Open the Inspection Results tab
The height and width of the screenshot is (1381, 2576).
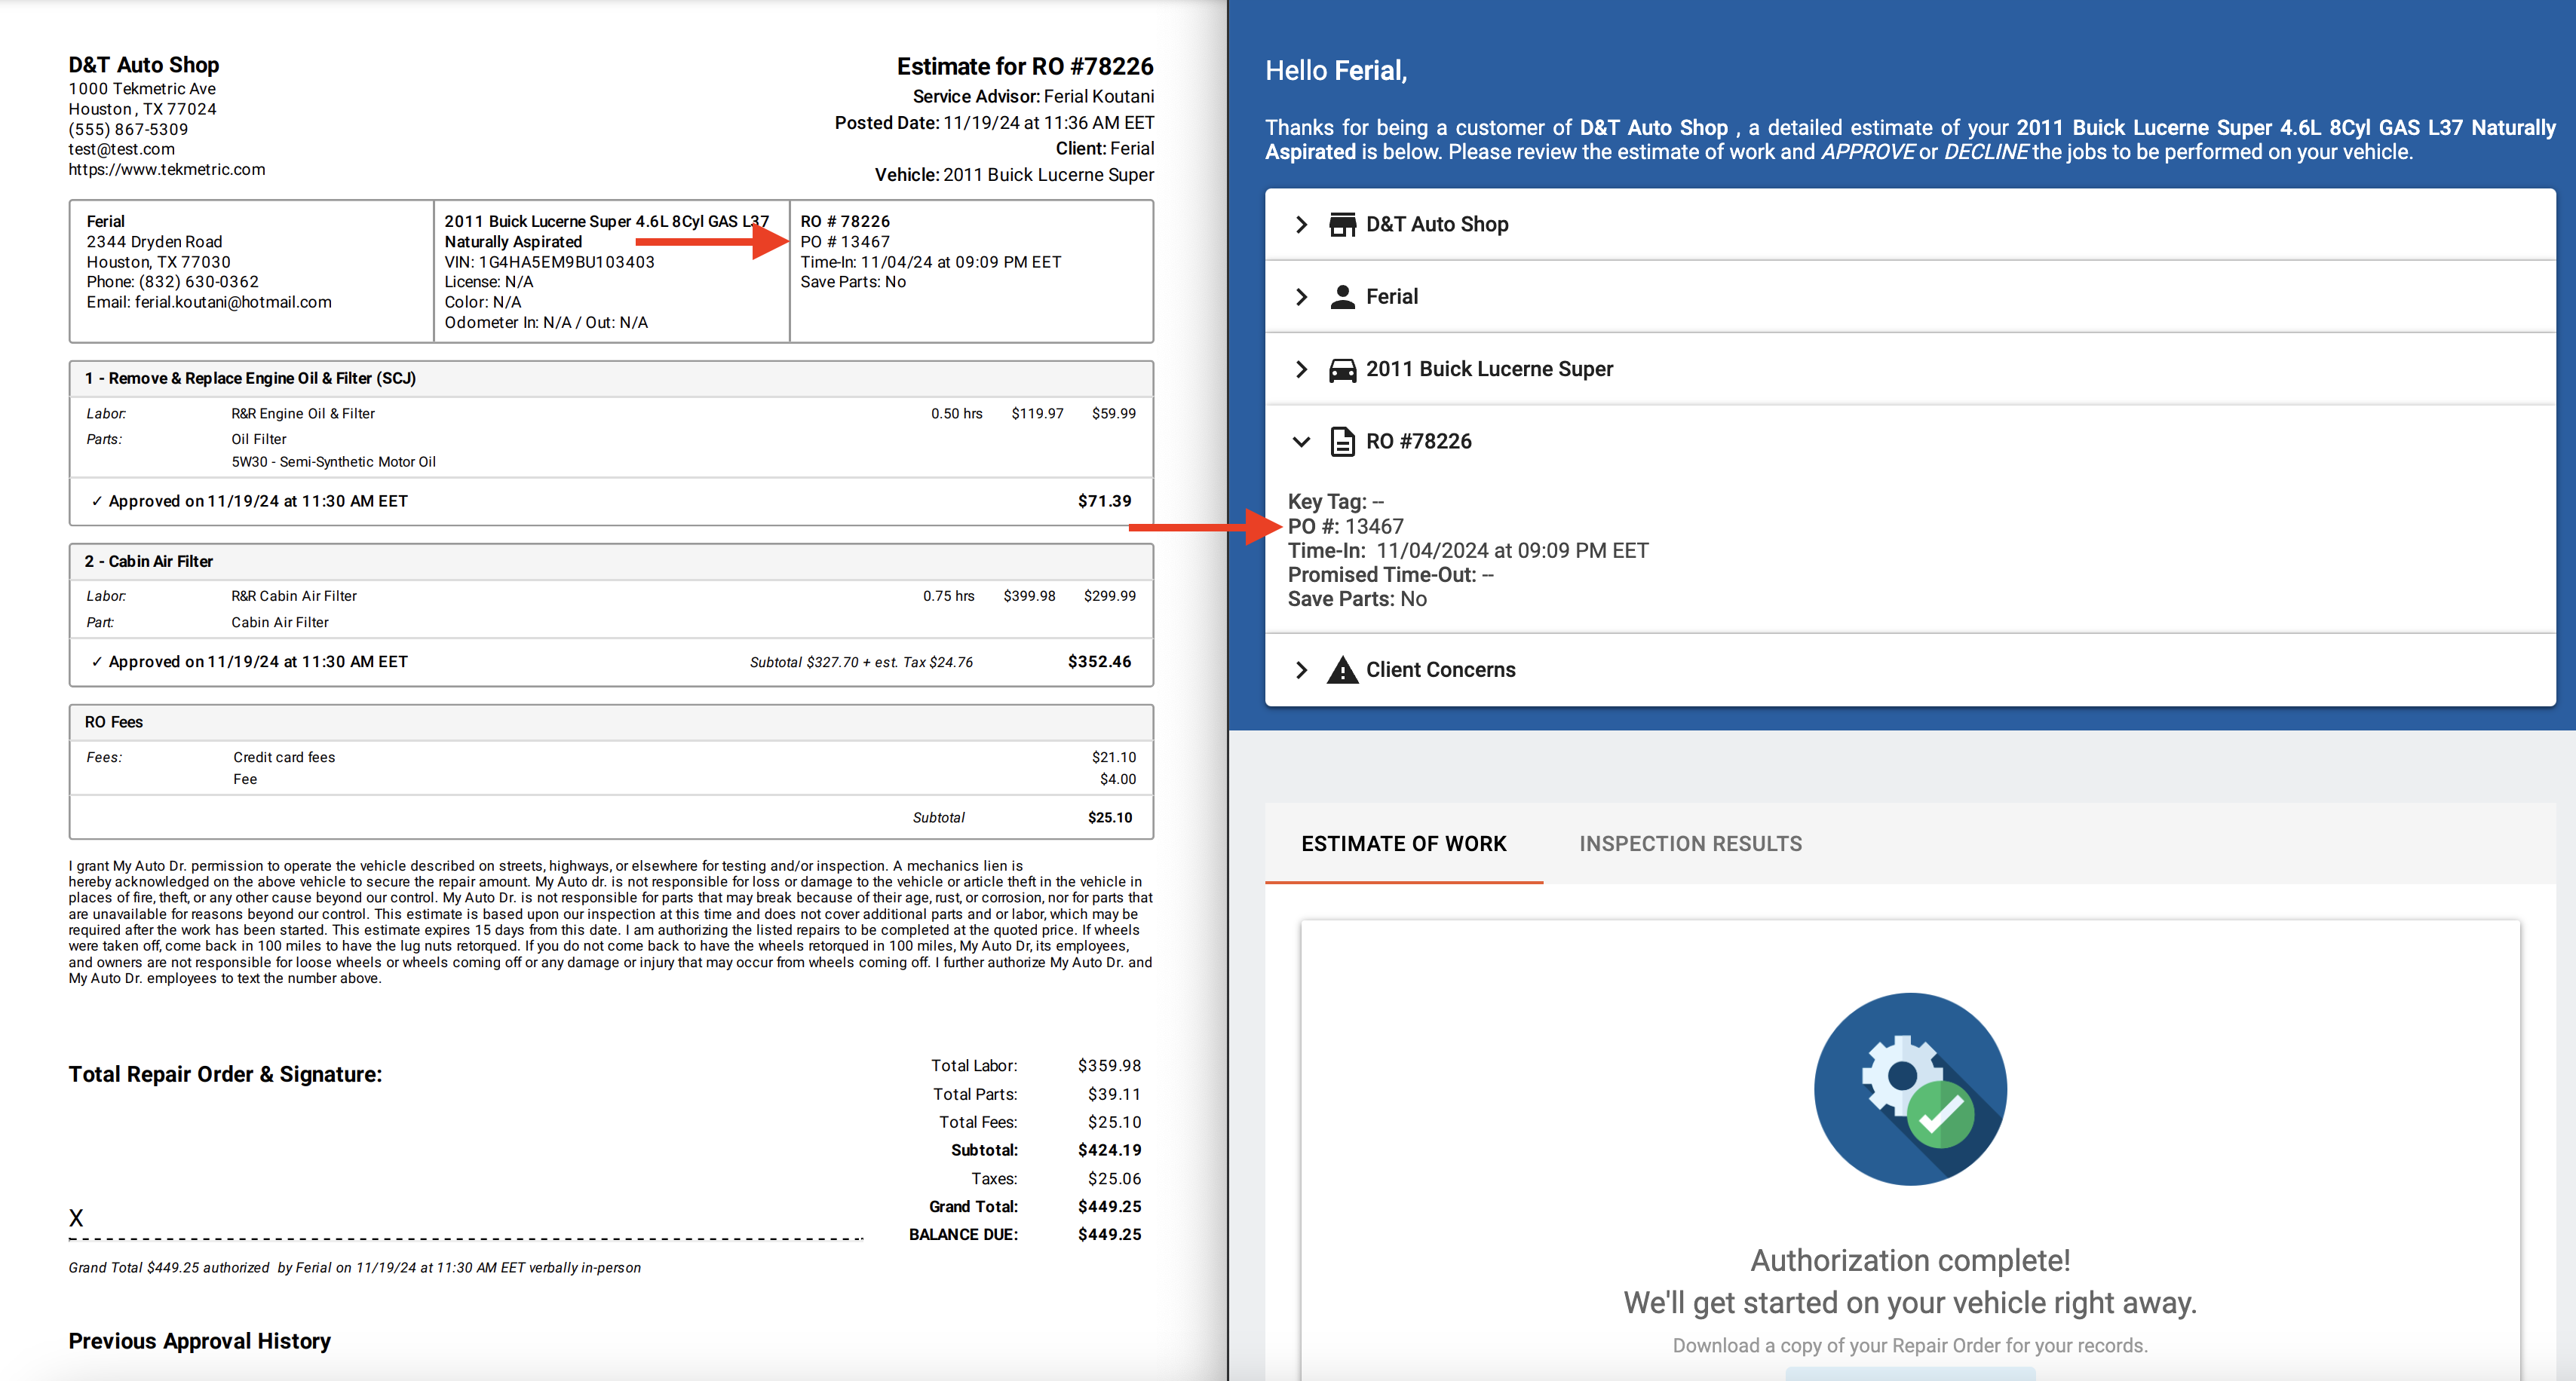[1690, 844]
